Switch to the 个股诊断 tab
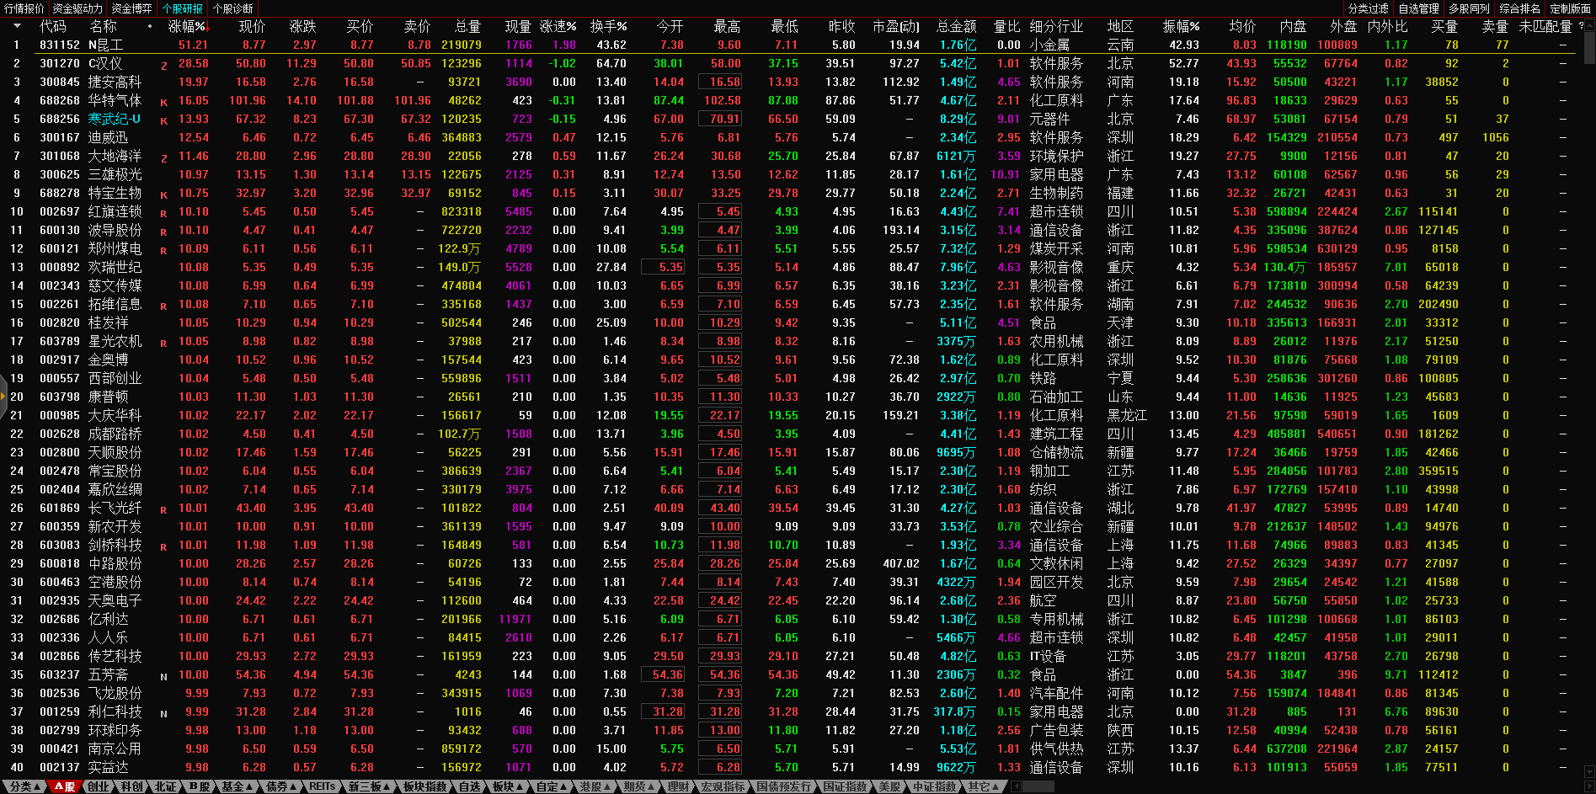This screenshot has height=794, width=1596. (232, 8)
